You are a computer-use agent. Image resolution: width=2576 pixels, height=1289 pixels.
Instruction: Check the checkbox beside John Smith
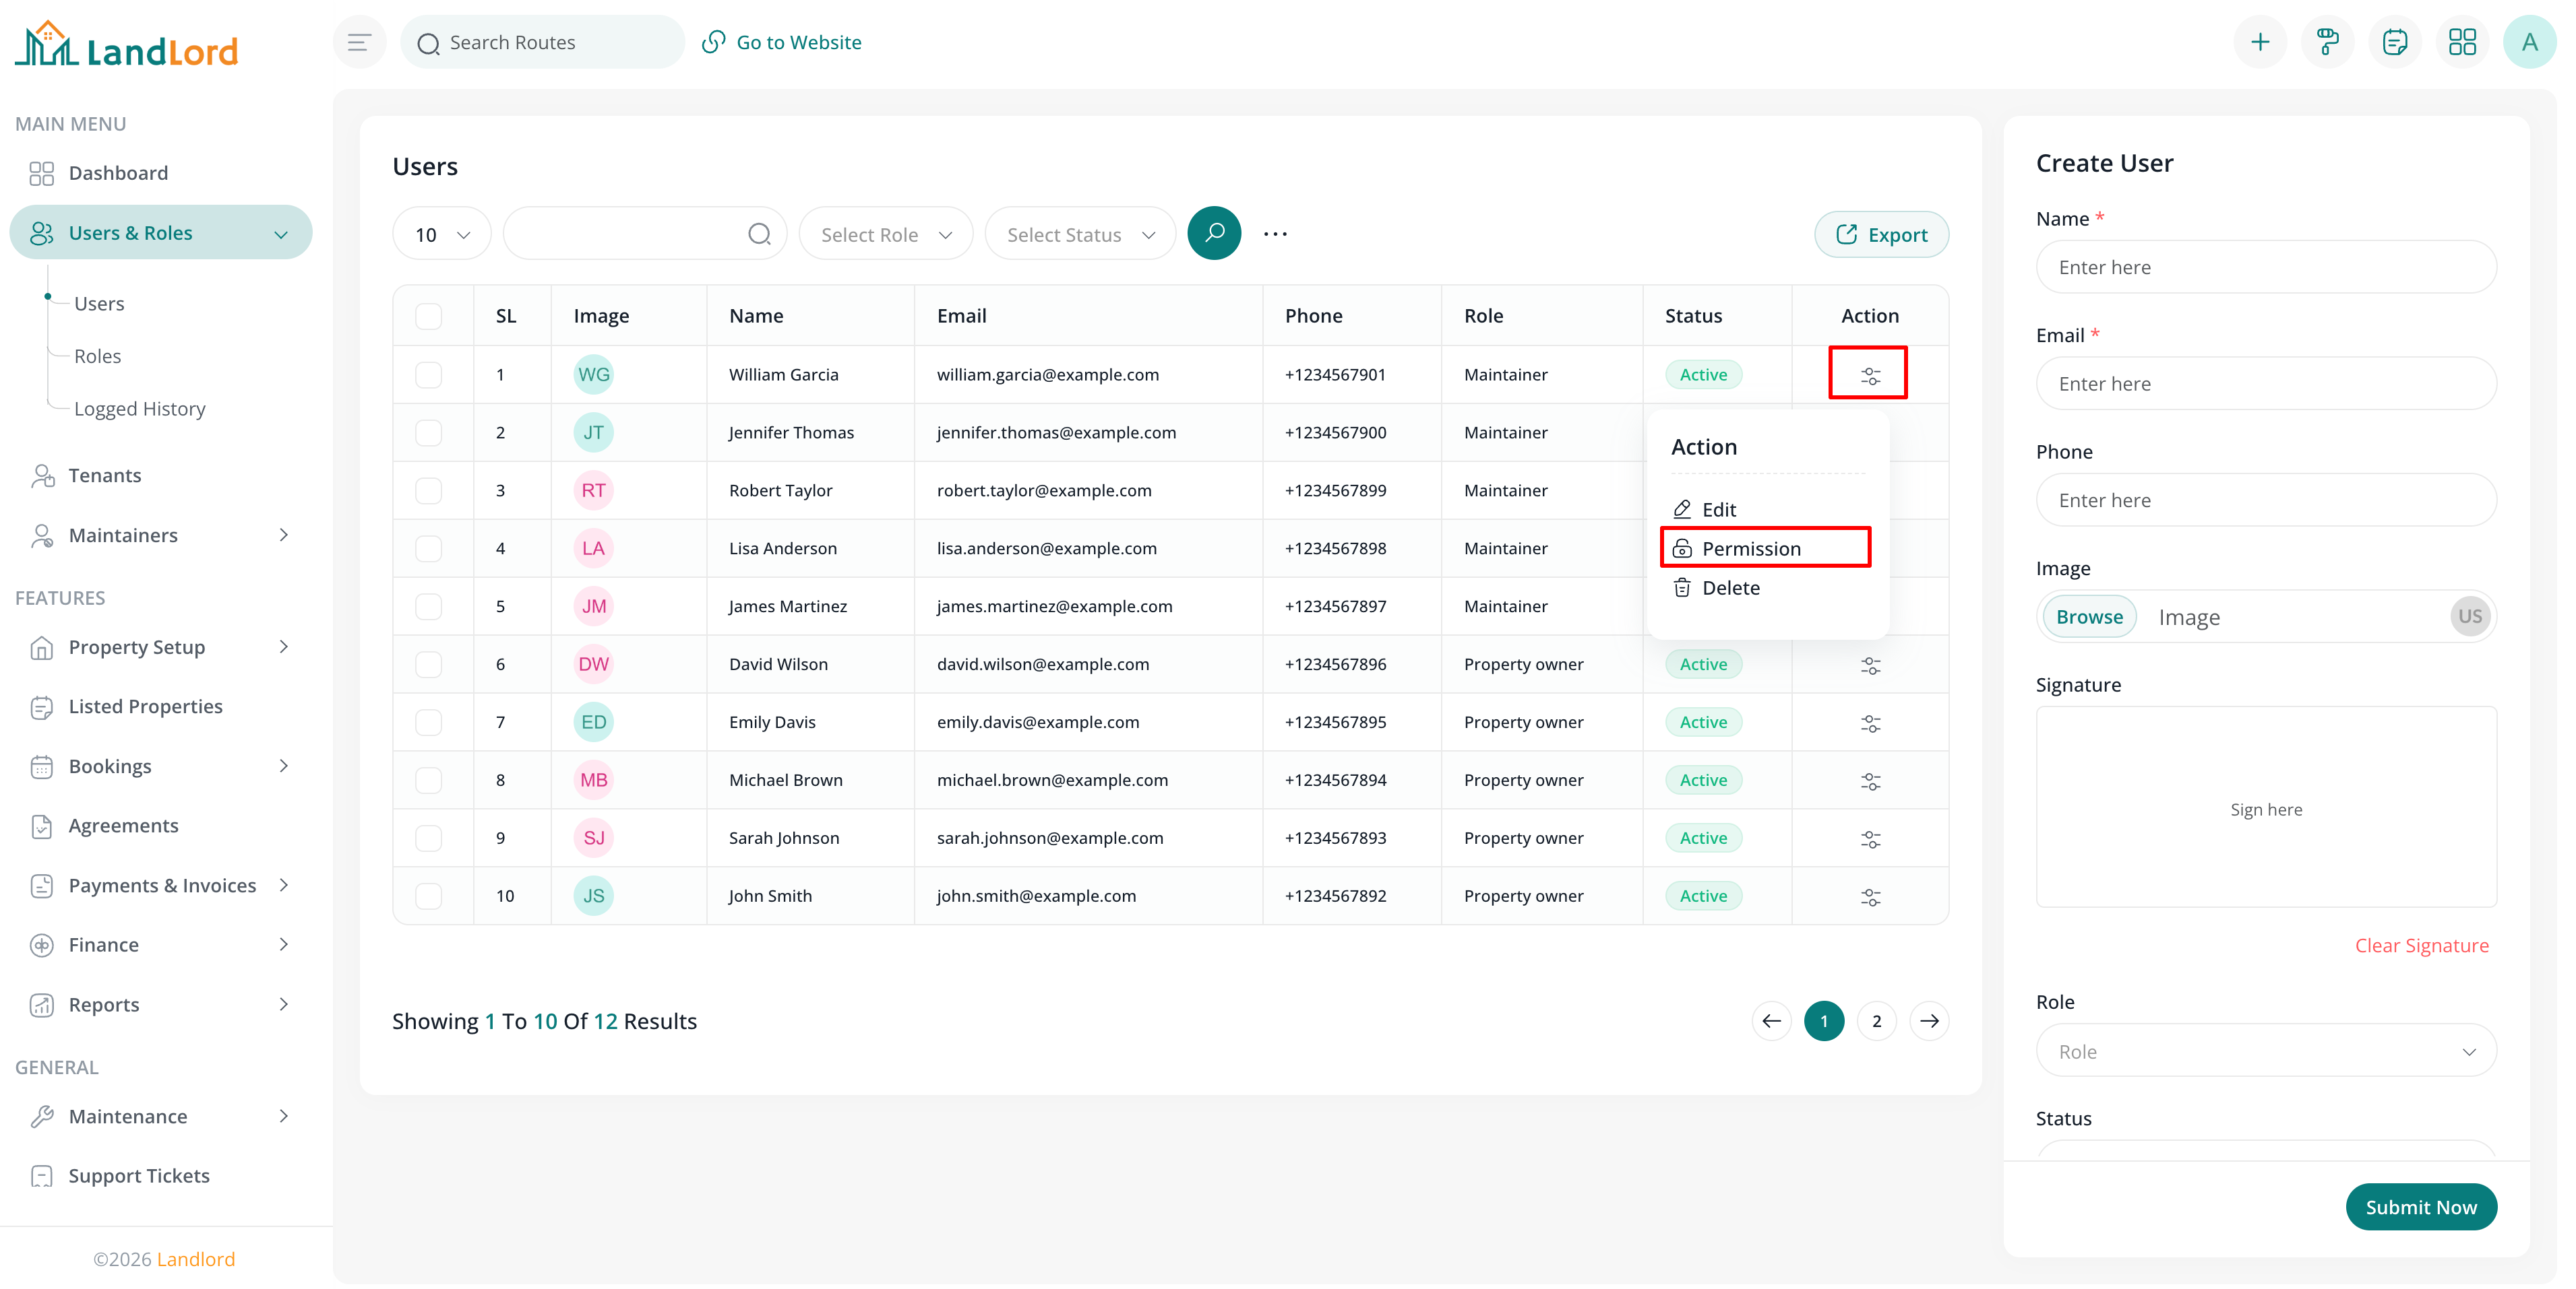(430, 895)
